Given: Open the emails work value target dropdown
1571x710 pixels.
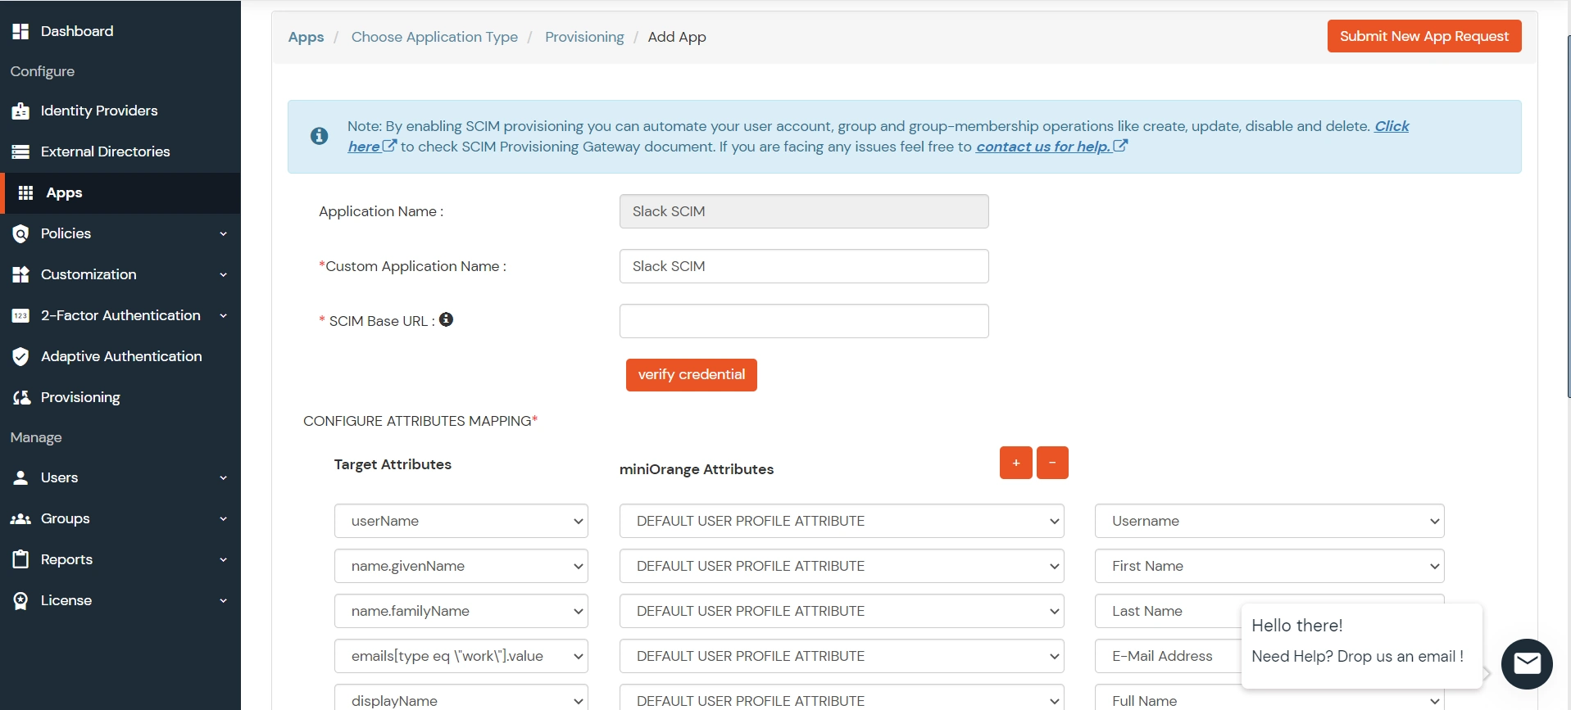Looking at the screenshot, I should coord(461,656).
